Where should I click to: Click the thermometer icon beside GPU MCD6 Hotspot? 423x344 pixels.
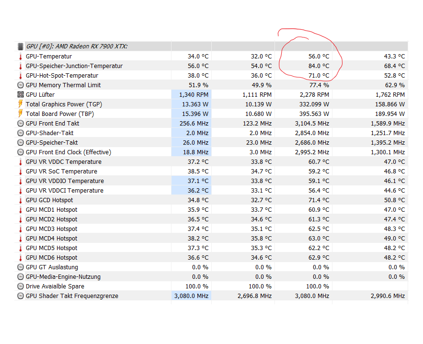(20, 258)
